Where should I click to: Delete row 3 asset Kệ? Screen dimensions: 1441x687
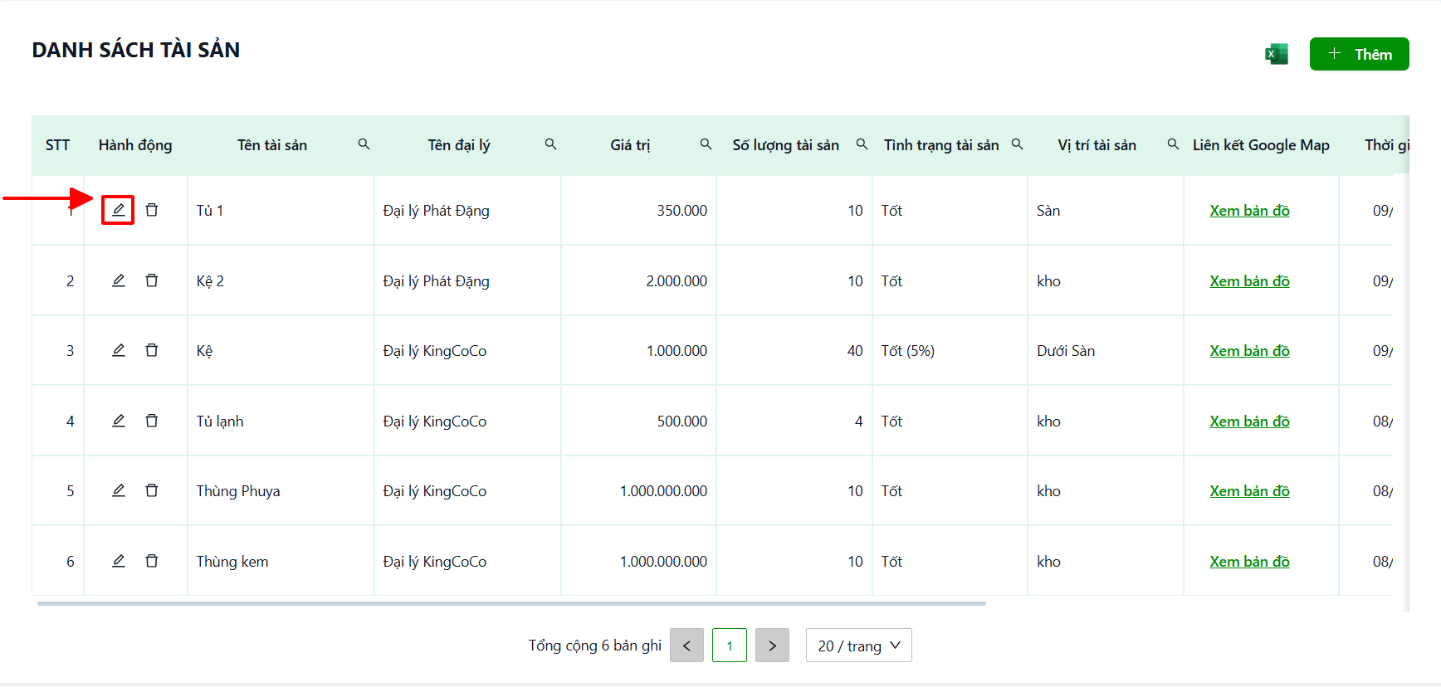(x=152, y=350)
